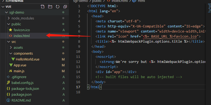Refresh the explorer with the refresh icon

pos(58,7)
